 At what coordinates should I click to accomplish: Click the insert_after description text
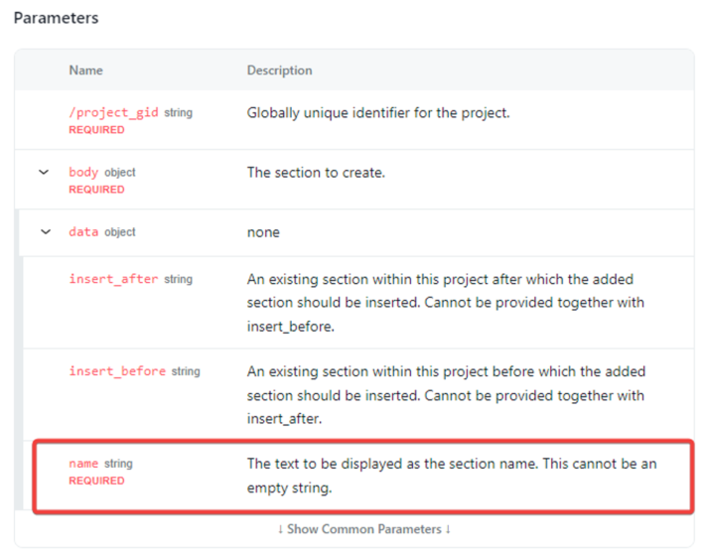[x=440, y=302]
